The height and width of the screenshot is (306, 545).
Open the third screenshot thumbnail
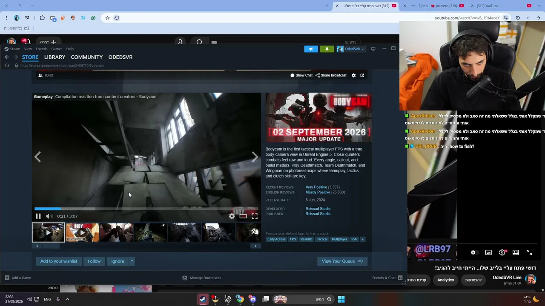pos(116,232)
